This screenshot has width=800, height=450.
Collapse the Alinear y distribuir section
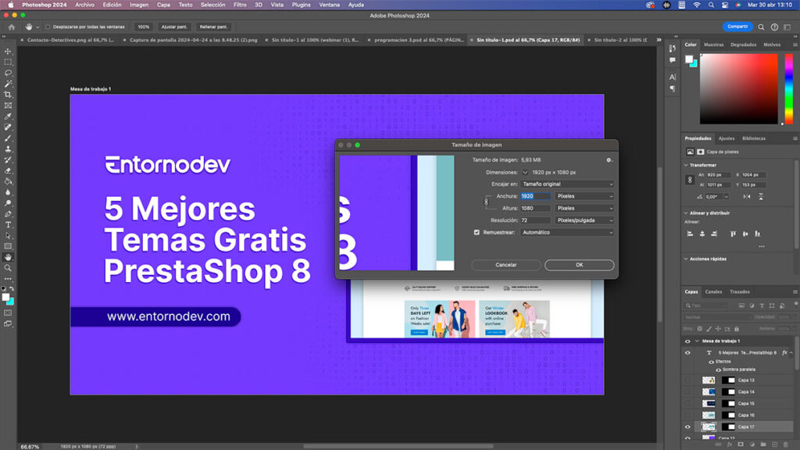coord(686,213)
